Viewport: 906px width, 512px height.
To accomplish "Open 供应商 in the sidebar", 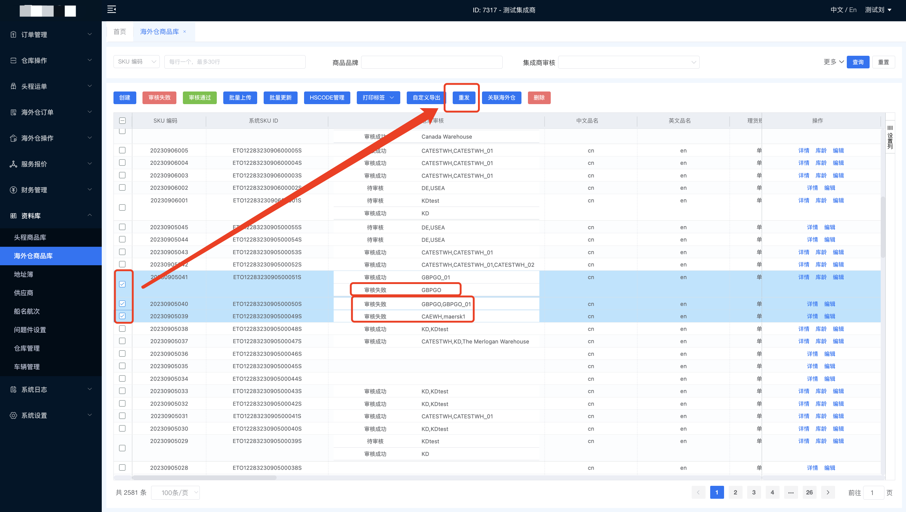I will tap(51, 293).
